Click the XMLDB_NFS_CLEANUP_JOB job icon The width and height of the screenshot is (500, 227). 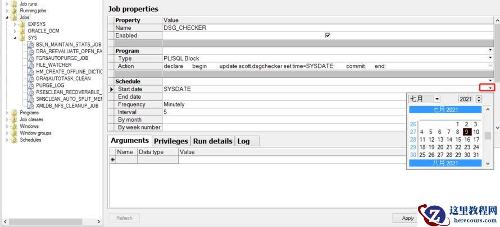click(x=30, y=105)
